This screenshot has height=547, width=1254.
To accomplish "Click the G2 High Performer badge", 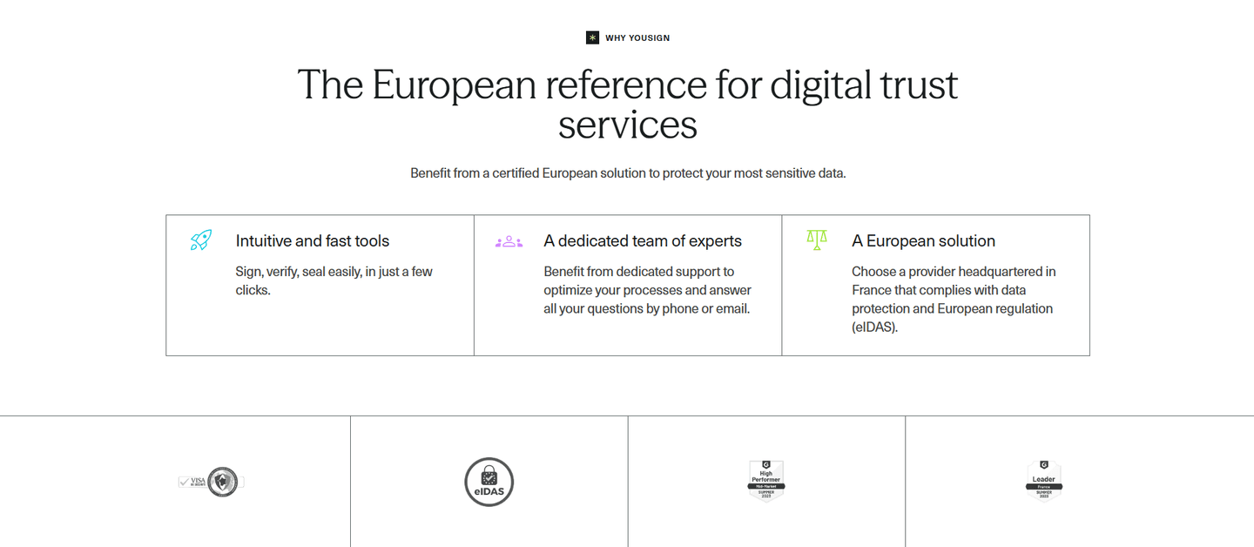I will click(766, 481).
